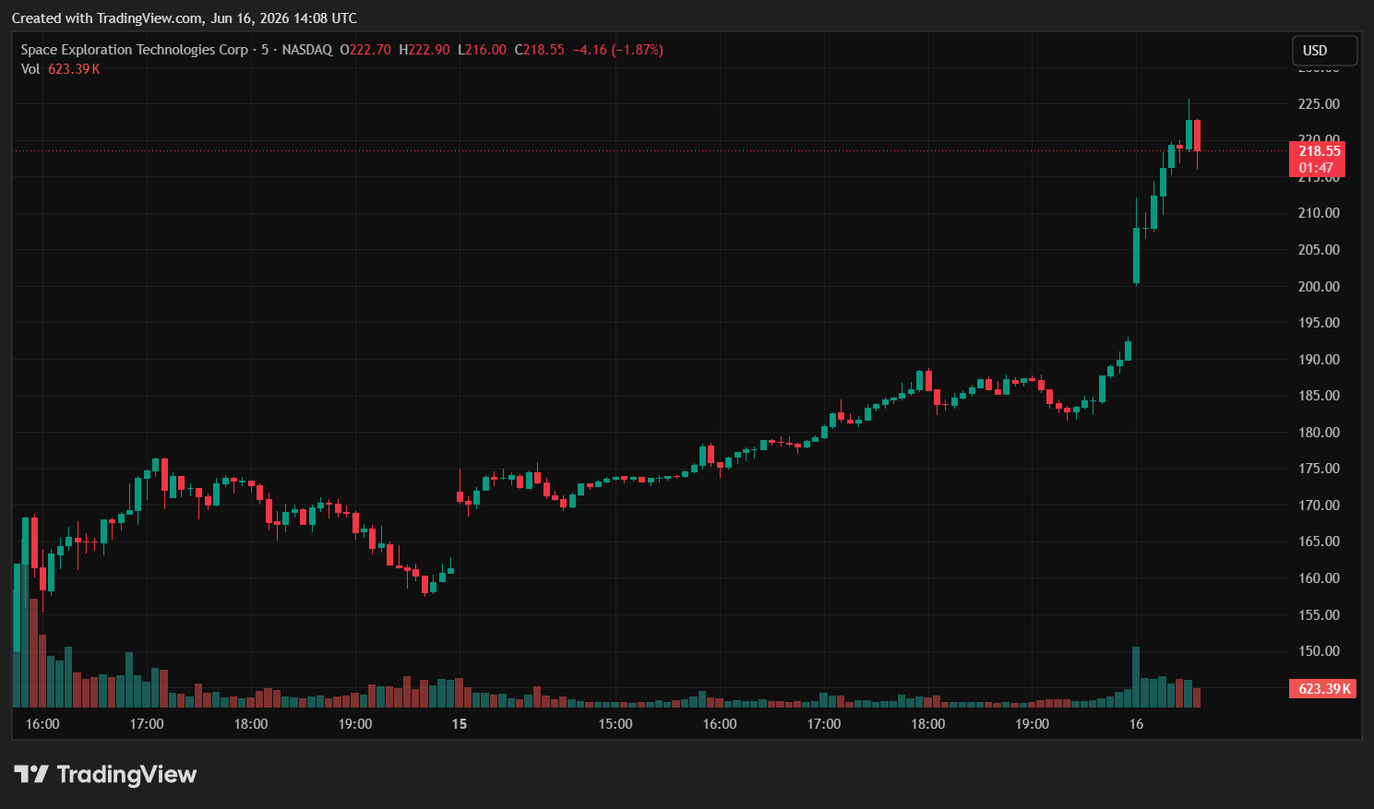
Task: Click the close value C218.55 in legend
Action: (539, 50)
